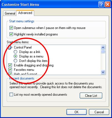The height and width of the screenshot is (118, 112).
Task: Click the Cancel button
Action: [99, 112]
